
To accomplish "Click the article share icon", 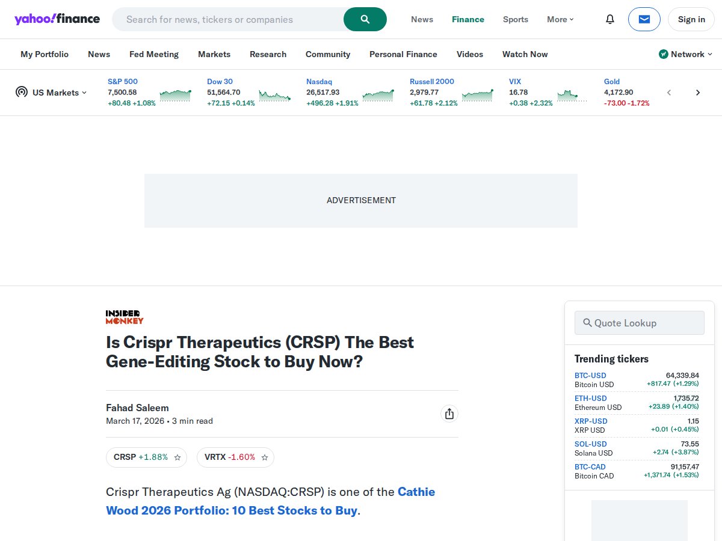I will [x=449, y=414].
